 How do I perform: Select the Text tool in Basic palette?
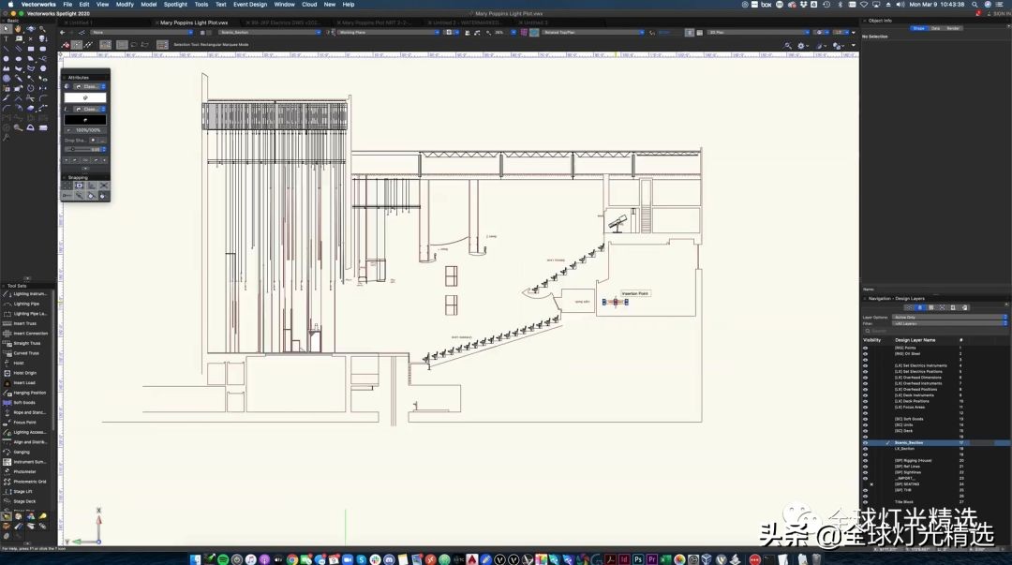click(x=7, y=39)
